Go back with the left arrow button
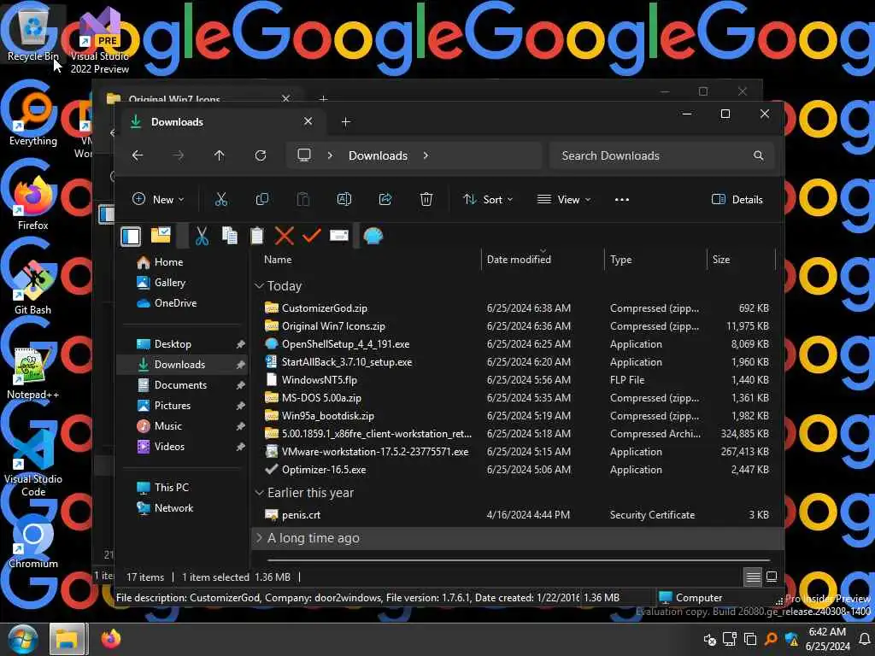Image resolution: width=875 pixels, height=656 pixels. point(138,155)
